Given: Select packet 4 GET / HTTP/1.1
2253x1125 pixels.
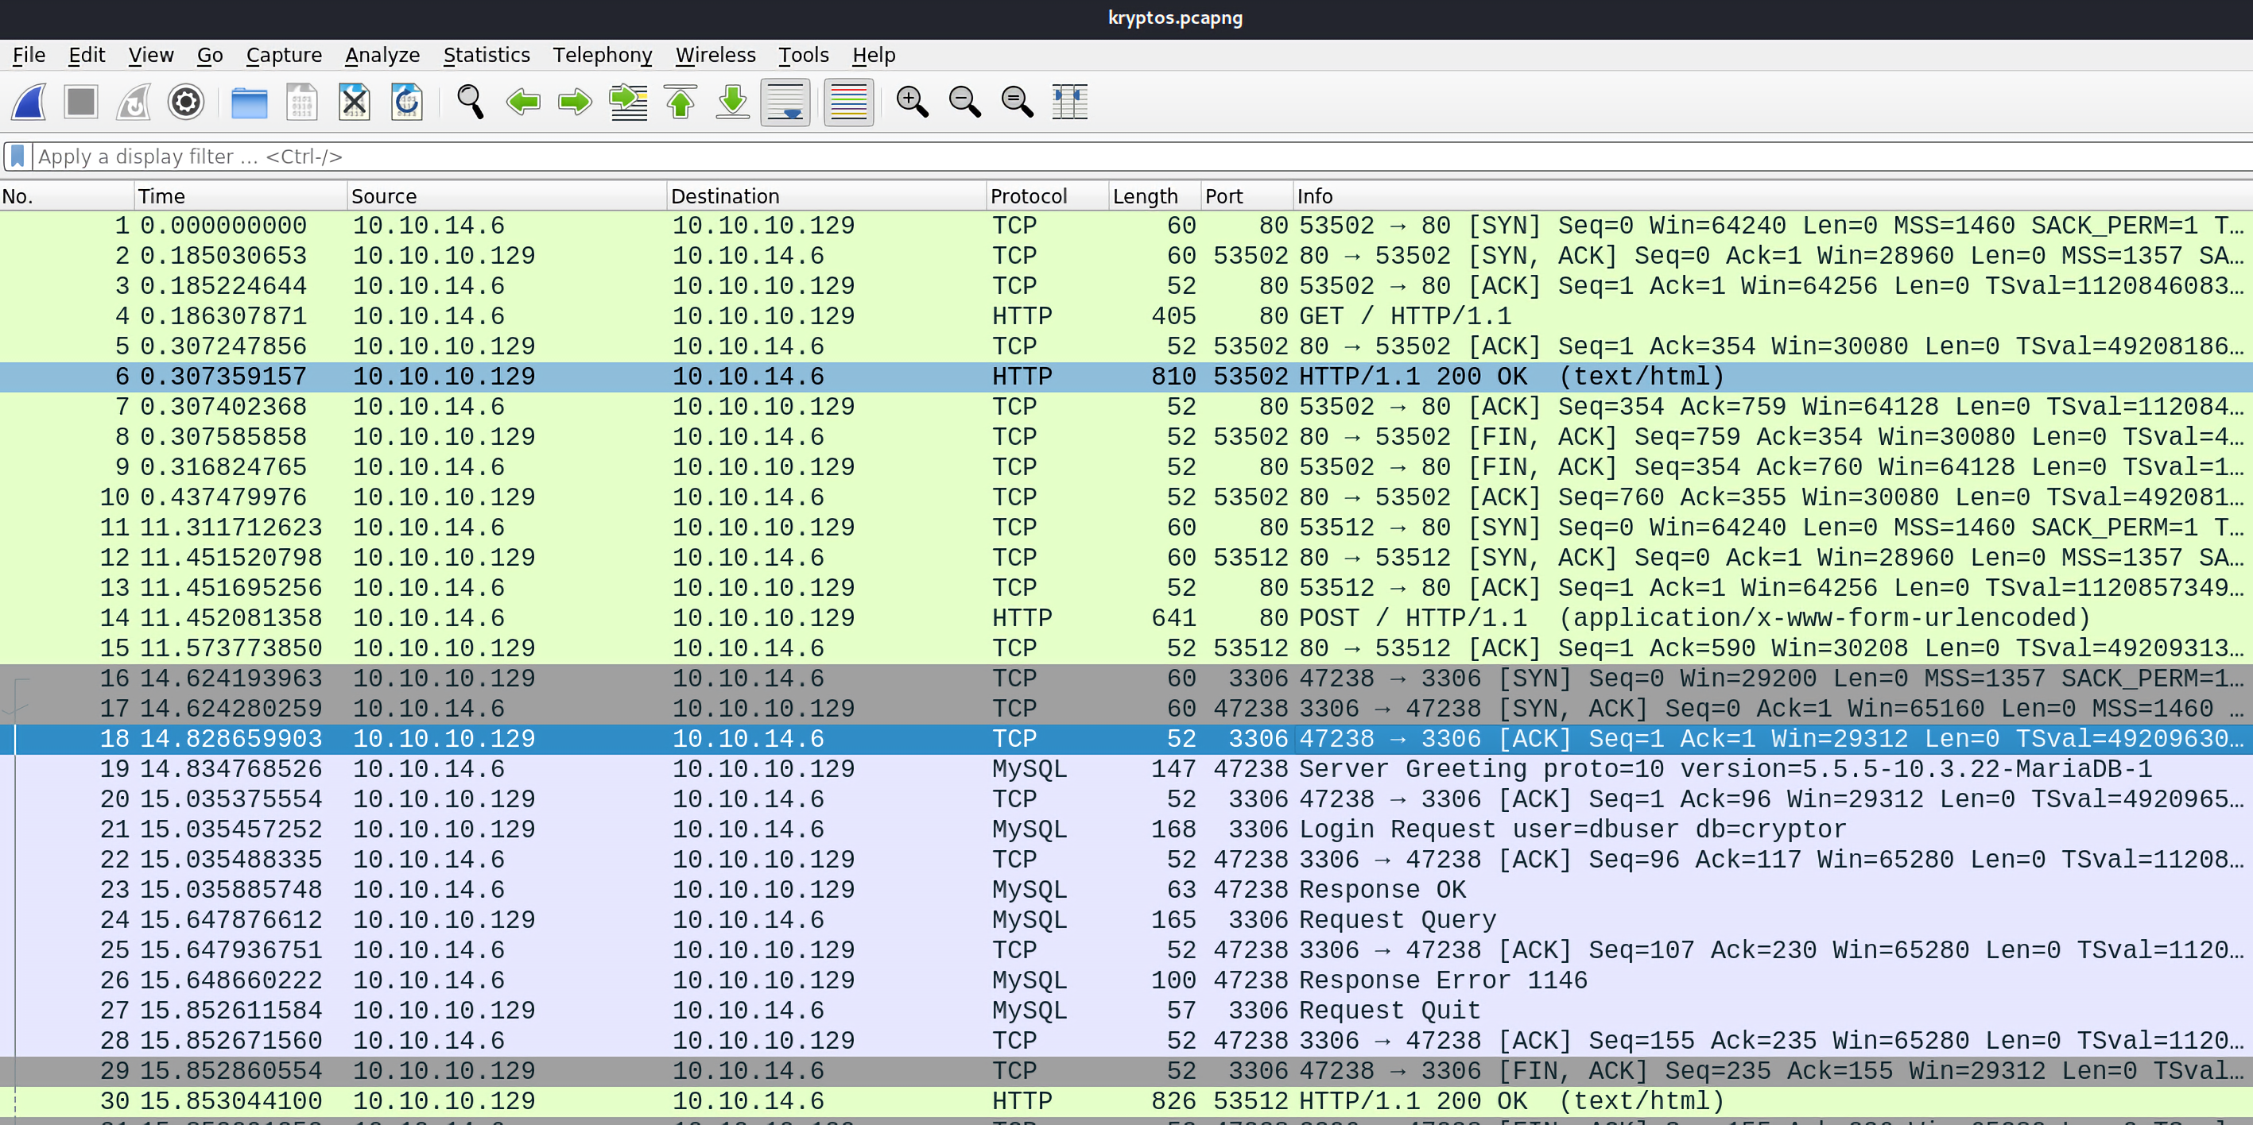Looking at the screenshot, I should pos(1126,316).
